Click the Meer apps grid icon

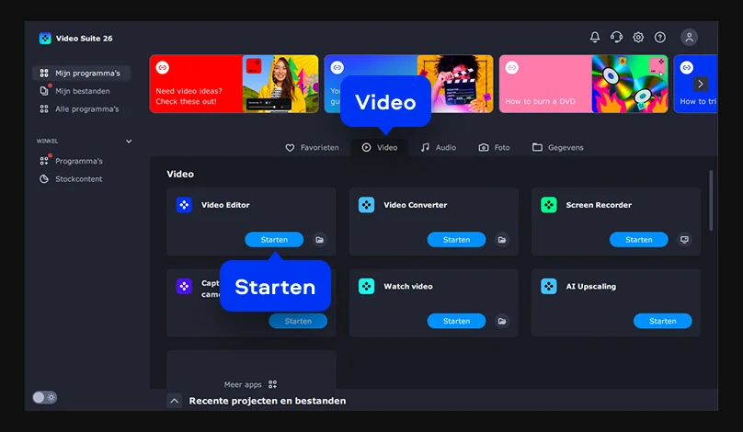click(x=272, y=384)
